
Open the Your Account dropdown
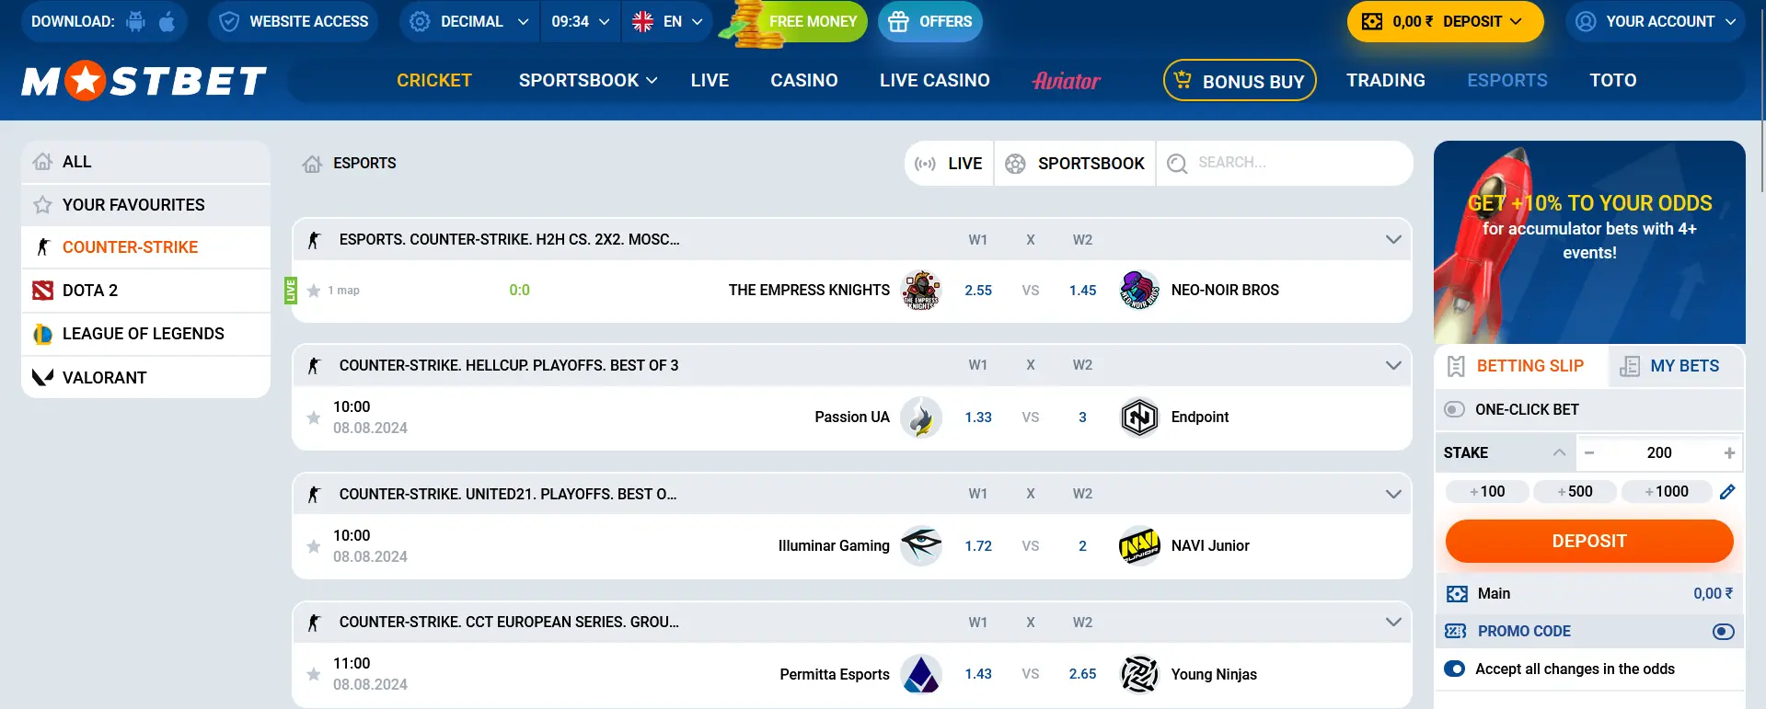pyautogui.click(x=1656, y=21)
